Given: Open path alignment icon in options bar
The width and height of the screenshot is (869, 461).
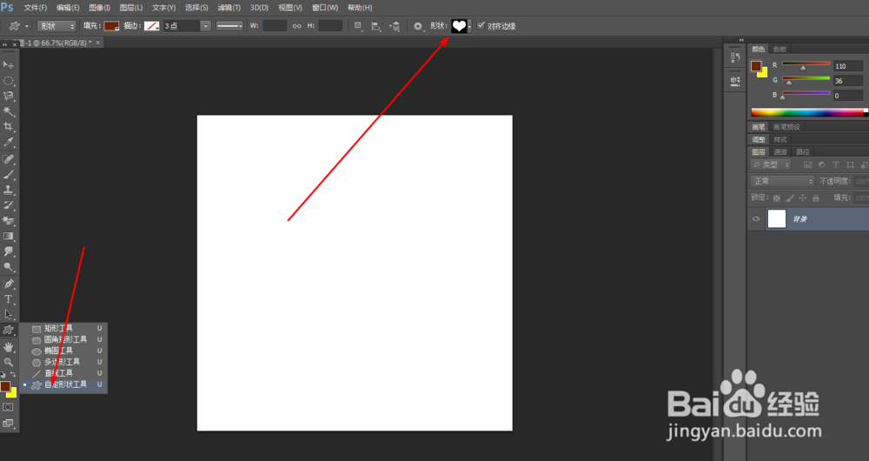Looking at the screenshot, I should (375, 26).
